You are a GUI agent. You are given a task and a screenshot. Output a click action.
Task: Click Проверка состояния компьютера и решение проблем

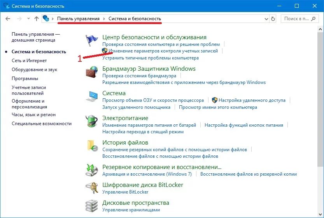161,44
